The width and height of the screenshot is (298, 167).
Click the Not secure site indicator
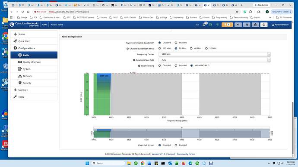pos(40,12)
